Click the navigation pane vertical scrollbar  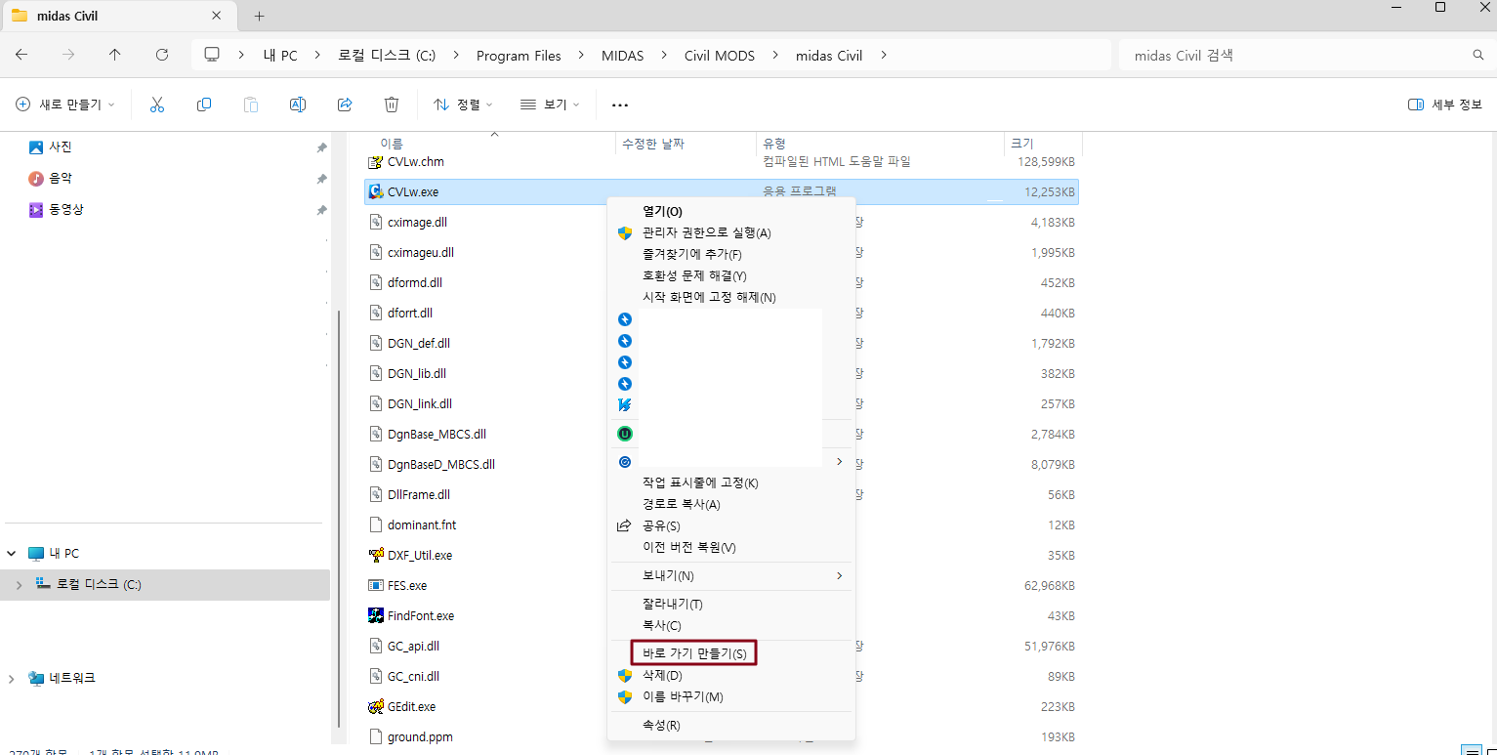point(338,518)
